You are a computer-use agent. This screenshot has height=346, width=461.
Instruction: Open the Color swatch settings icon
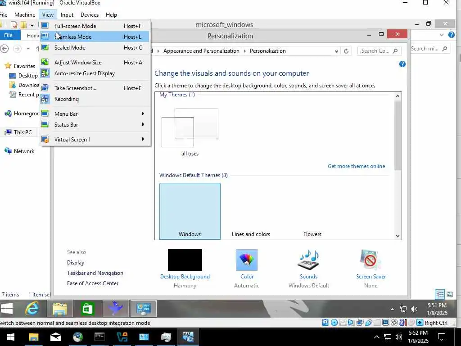(x=247, y=260)
